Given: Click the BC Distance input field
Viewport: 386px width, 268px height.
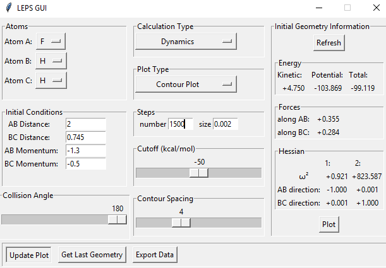Looking at the screenshot, I should [x=85, y=137].
